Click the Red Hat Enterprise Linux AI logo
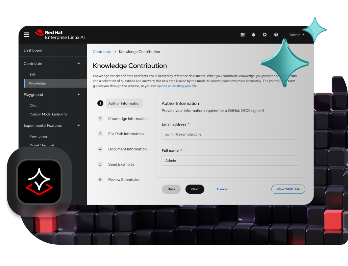Screen dimensions: 348x266 (x=60, y=35)
